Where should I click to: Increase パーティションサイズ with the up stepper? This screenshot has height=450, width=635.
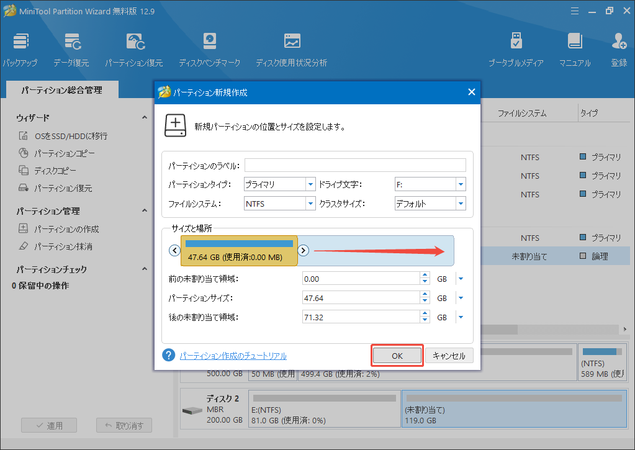(x=425, y=294)
